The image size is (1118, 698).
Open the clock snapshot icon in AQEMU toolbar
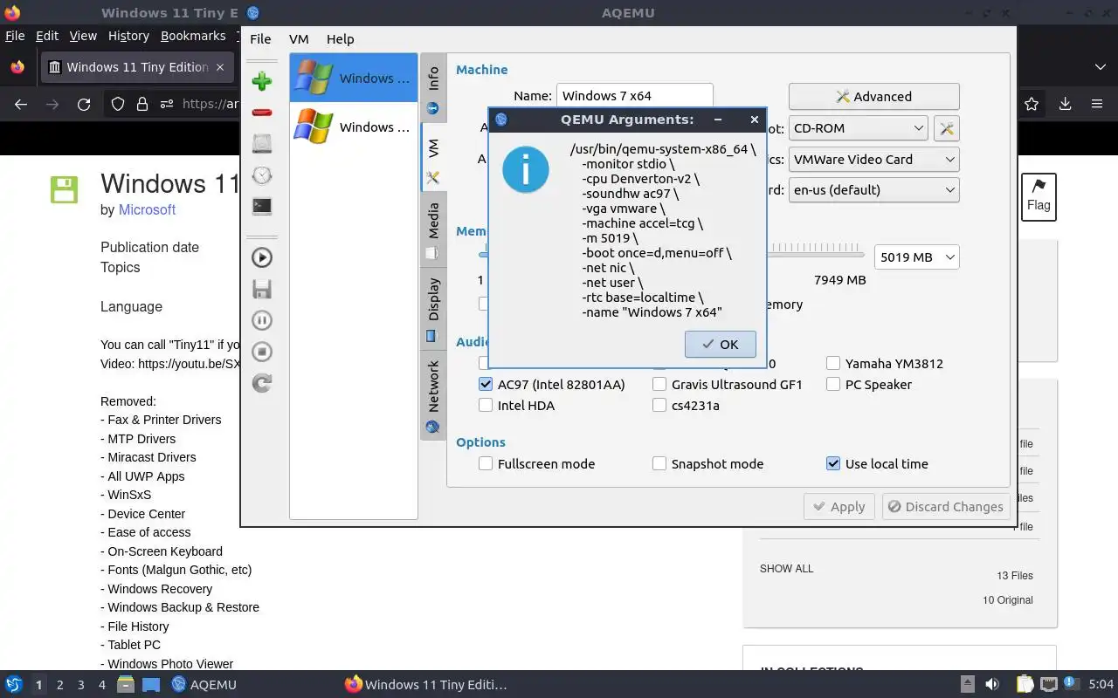(x=261, y=175)
